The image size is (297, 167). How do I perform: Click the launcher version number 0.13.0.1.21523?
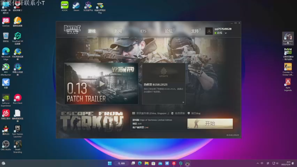pyautogui.click(x=233, y=135)
